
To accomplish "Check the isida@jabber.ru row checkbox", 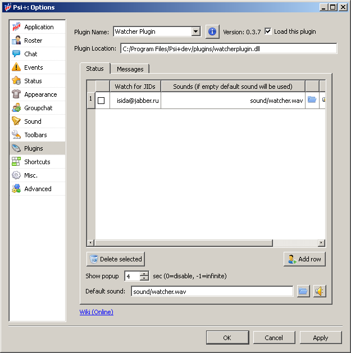I will click(x=101, y=101).
